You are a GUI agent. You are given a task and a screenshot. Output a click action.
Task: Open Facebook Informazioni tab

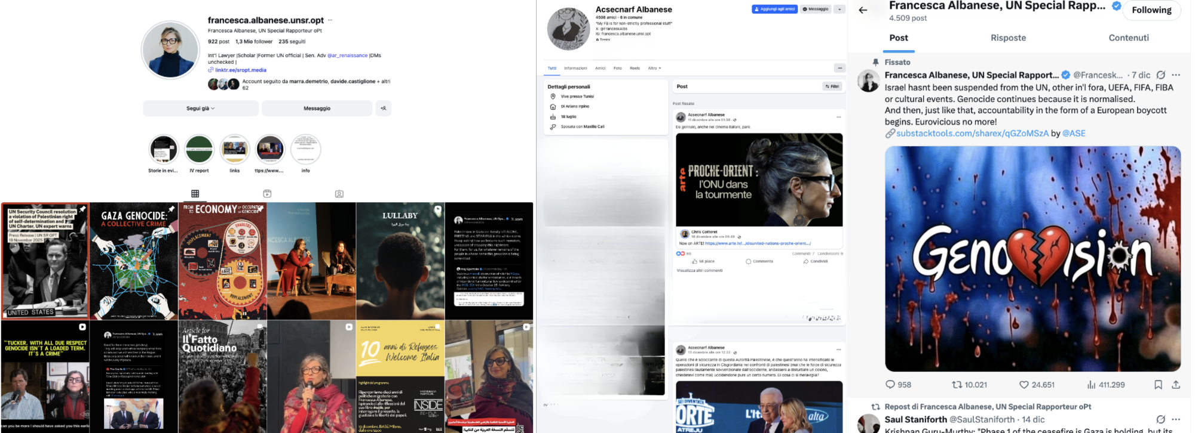tap(575, 68)
